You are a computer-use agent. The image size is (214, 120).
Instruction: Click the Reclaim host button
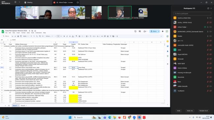point(203,111)
